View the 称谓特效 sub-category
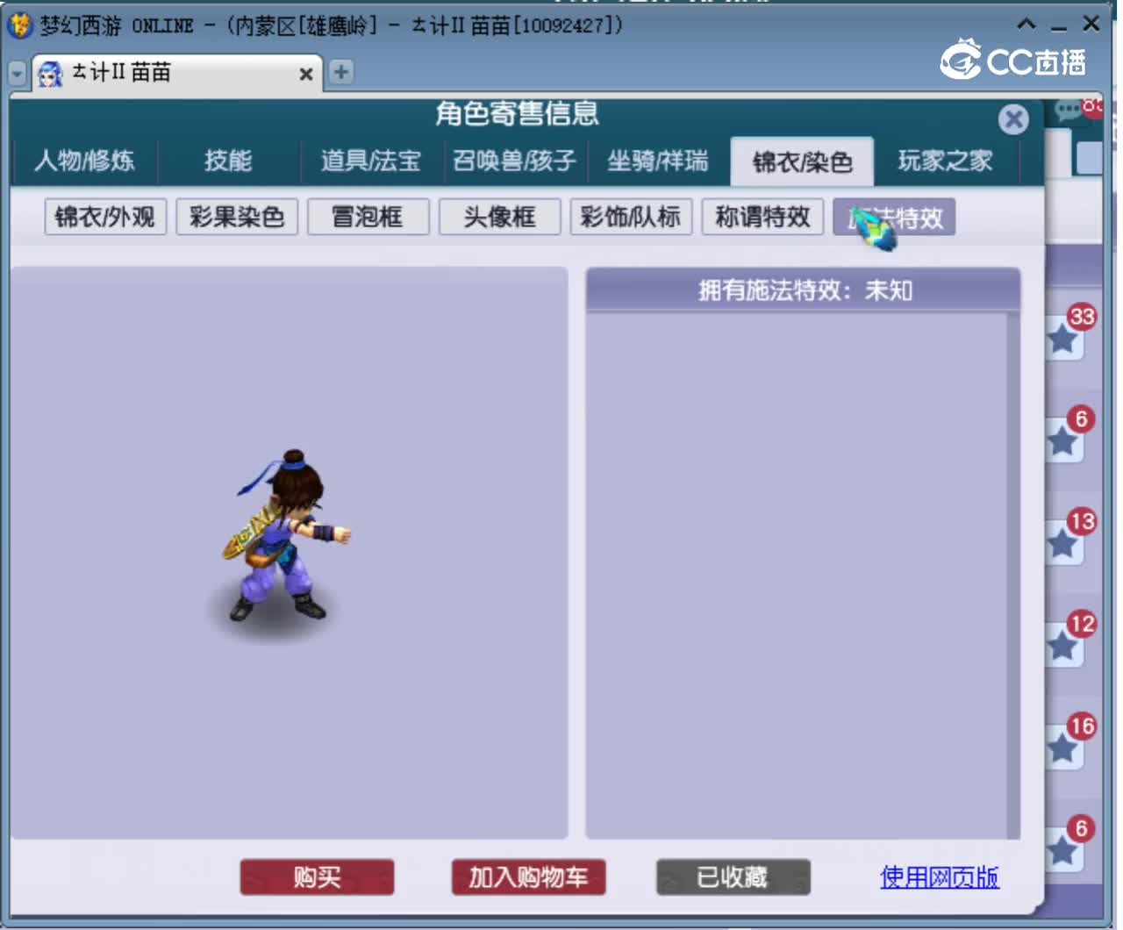 pyautogui.click(x=762, y=217)
